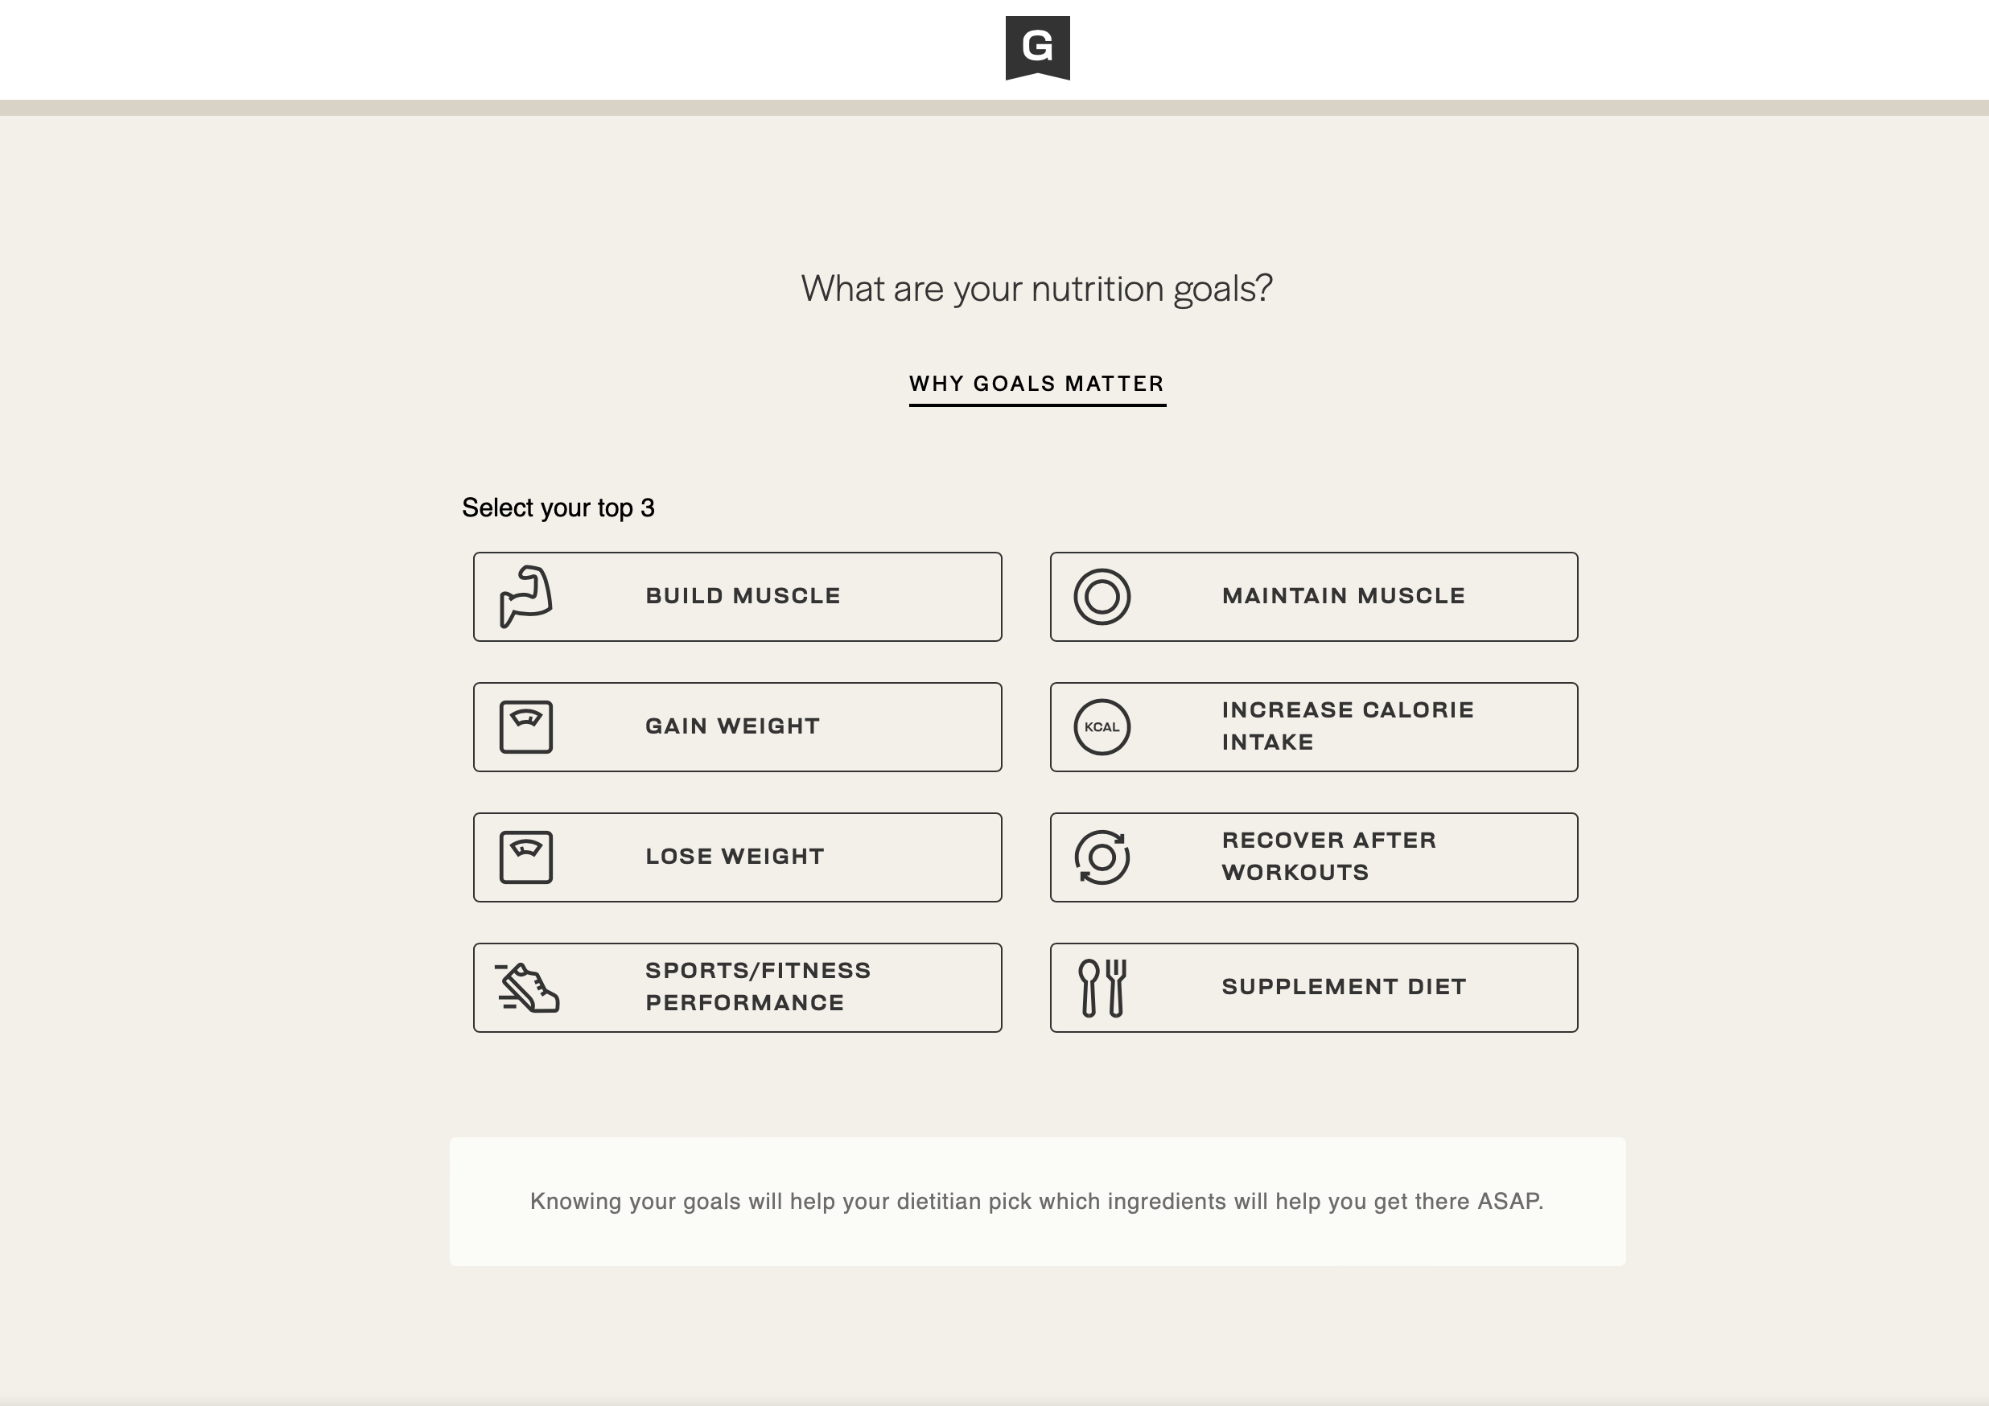Toggle the Maintain Muscle option
Image resolution: width=1989 pixels, height=1406 pixels.
[x=1343, y=597]
